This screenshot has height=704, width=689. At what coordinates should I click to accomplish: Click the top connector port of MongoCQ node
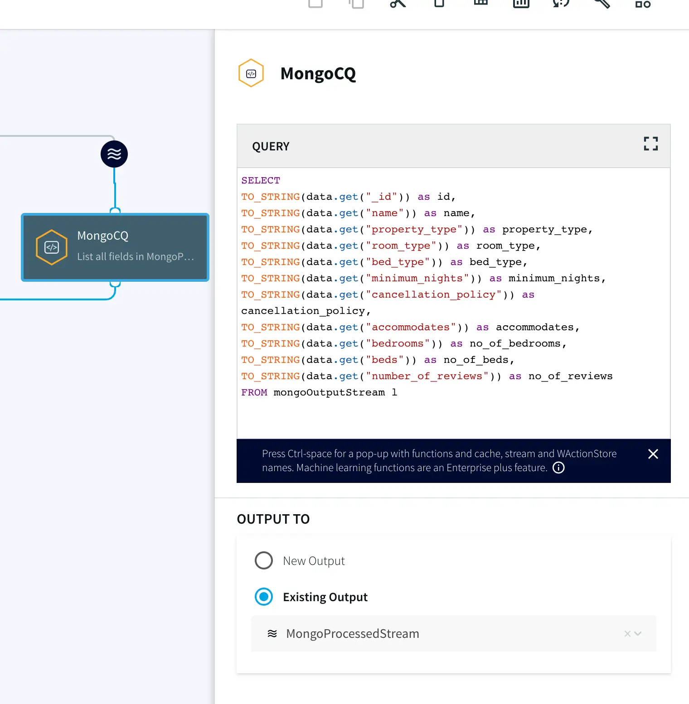tap(115, 211)
